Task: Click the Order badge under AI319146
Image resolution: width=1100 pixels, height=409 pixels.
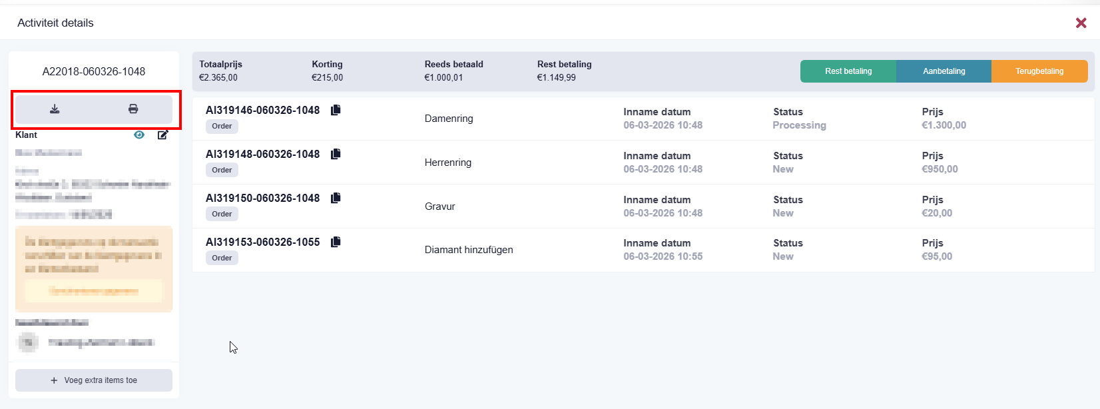Action: click(x=222, y=126)
